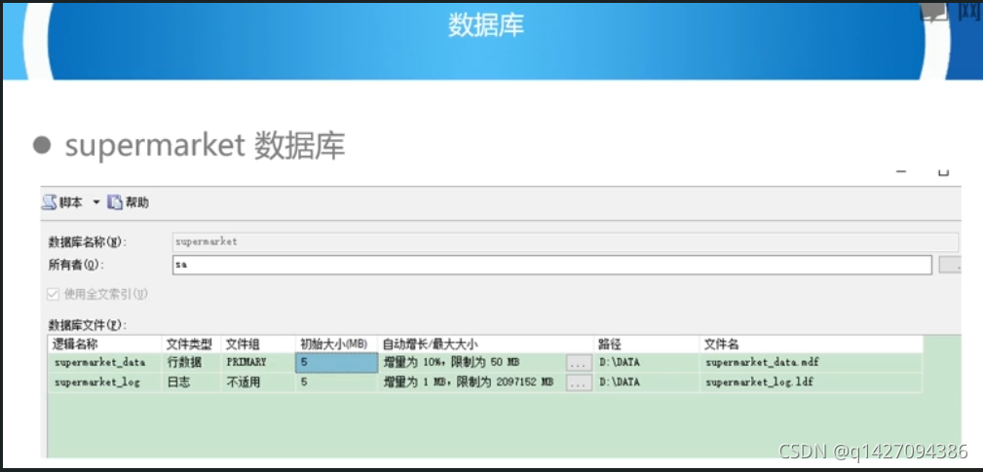Screen dimensions: 983x472
Task: Toggle the 使用全文索引 checkbox
Action: (54, 294)
